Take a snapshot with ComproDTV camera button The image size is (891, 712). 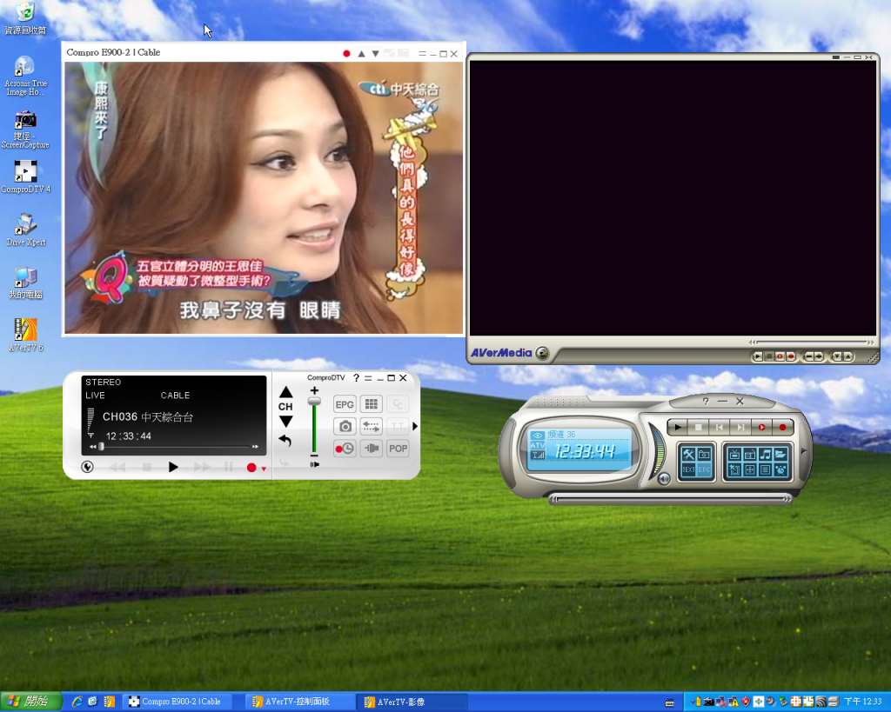(x=345, y=426)
